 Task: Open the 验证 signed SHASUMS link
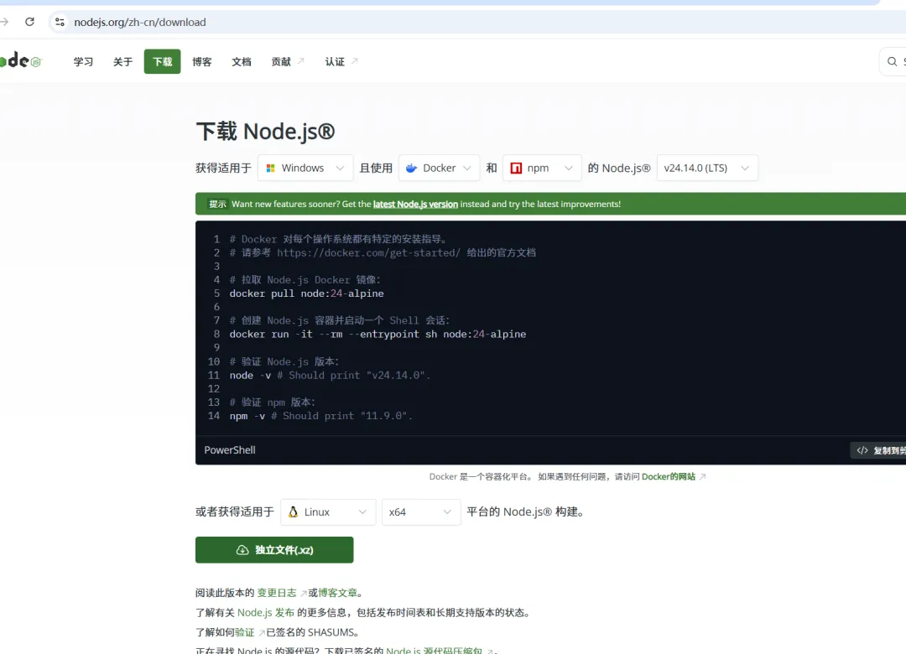[x=244, y=632]
